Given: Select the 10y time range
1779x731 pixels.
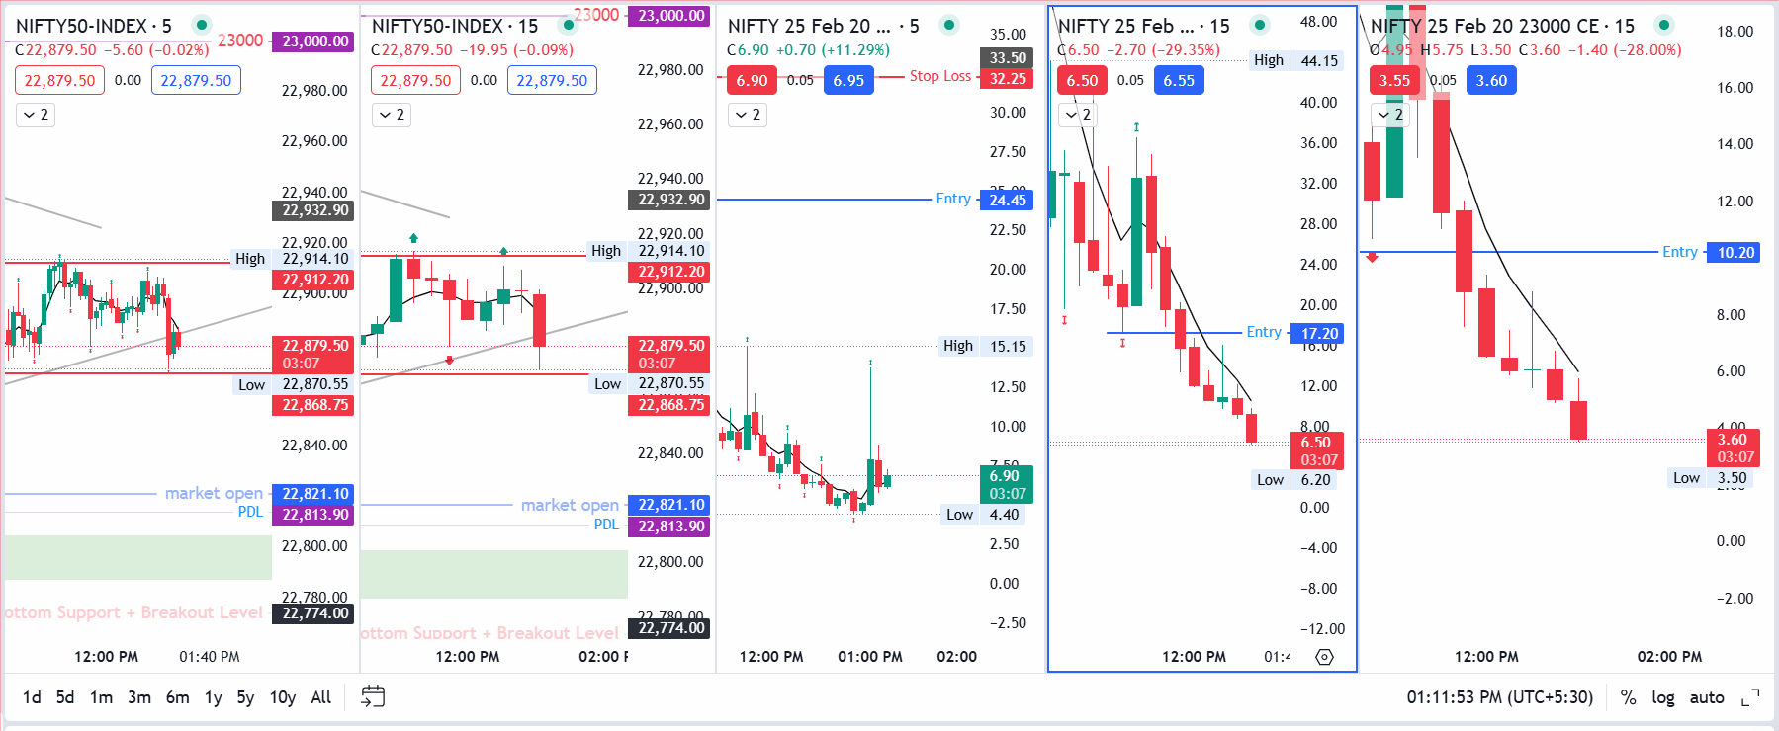Looking at the screenshot, I should [x=283, y=697].
